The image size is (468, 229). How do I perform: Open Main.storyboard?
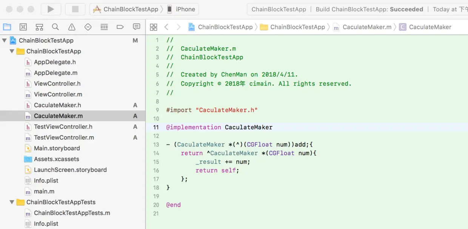[57, 148]
